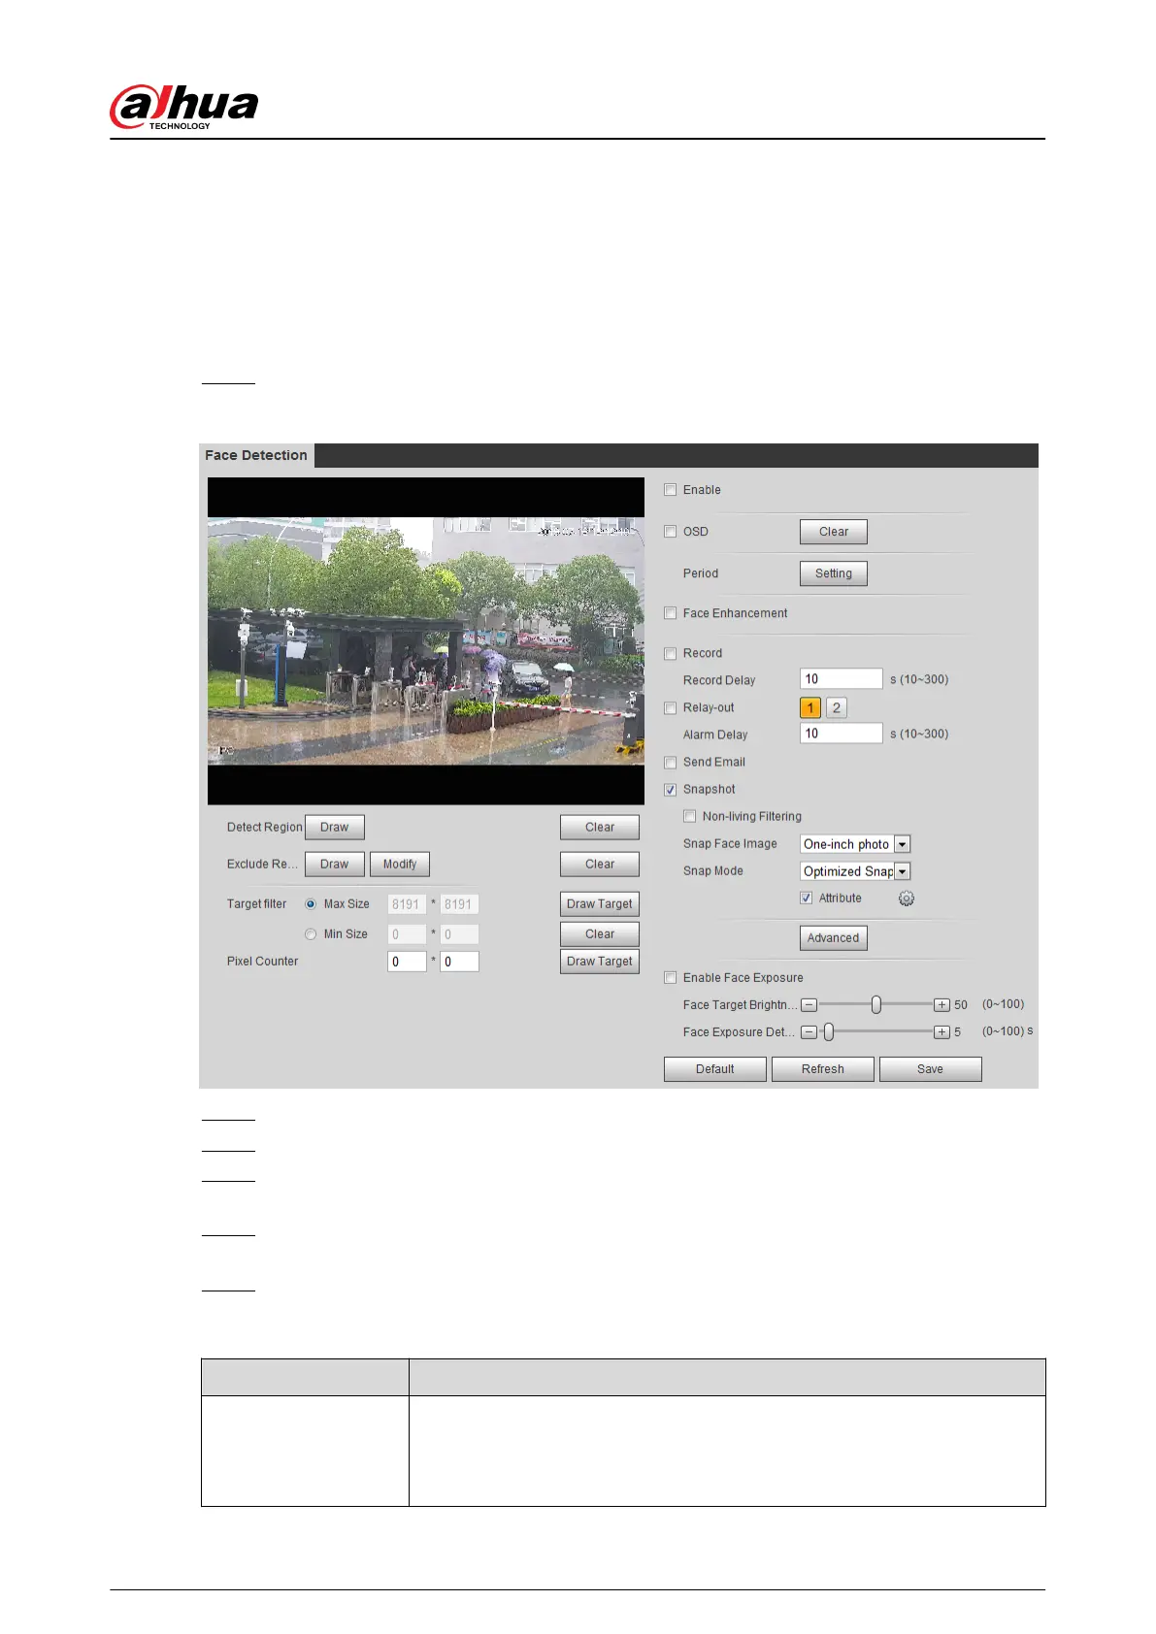Screen dimensions: 1156x1634
Task: Click the Pixel Counter height field
Action: click(x=459, y=962)
